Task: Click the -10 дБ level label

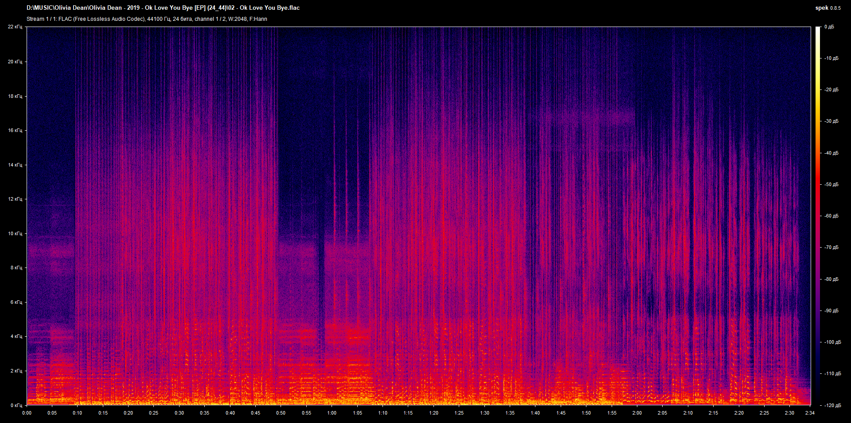Action: point(831,58)
